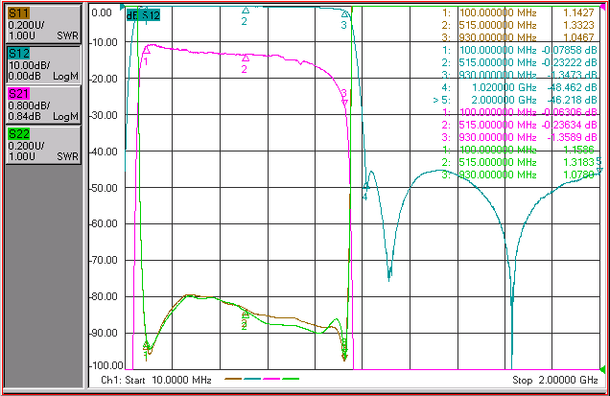This screenshot has height=396, width=610.
Task: Click the green trace legend line
Action: pos(291,379)
